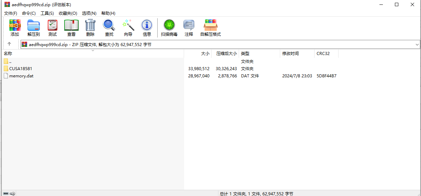Click the 自解压格式 (SFX) icon

pos(210,25)
